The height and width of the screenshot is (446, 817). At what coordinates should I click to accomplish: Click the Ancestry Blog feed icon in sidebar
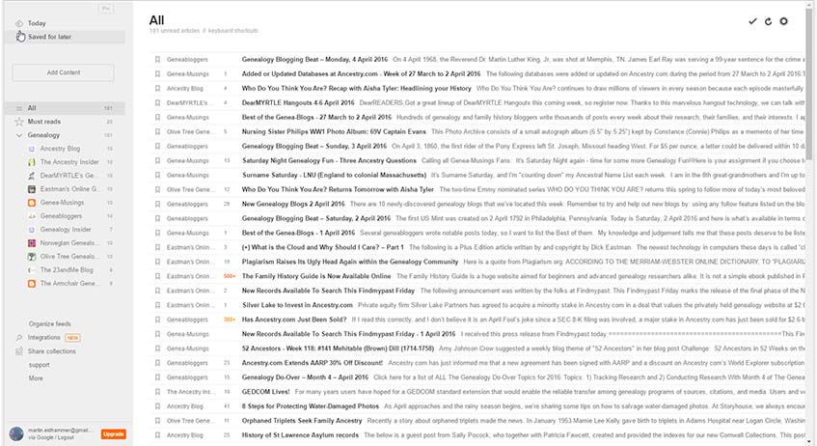[31, 149]
